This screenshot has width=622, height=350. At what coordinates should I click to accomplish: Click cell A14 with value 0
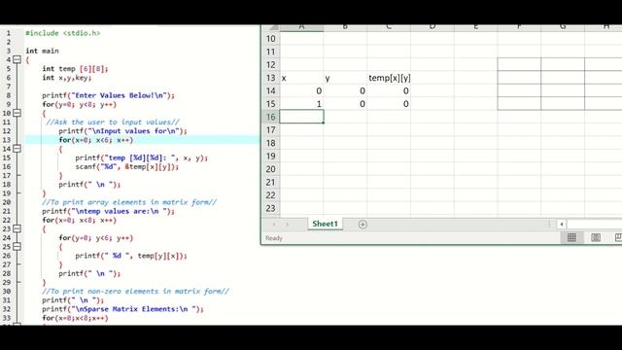pyautogui.click(x=301, y=90)
